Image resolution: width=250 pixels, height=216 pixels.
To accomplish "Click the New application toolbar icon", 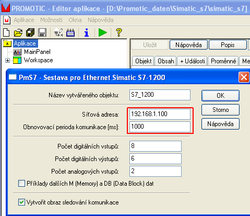I will tap(6, 32).
